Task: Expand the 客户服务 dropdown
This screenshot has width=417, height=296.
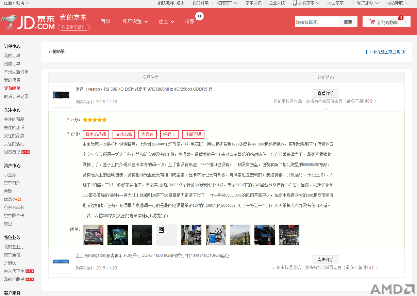Action: click(368, 3)
